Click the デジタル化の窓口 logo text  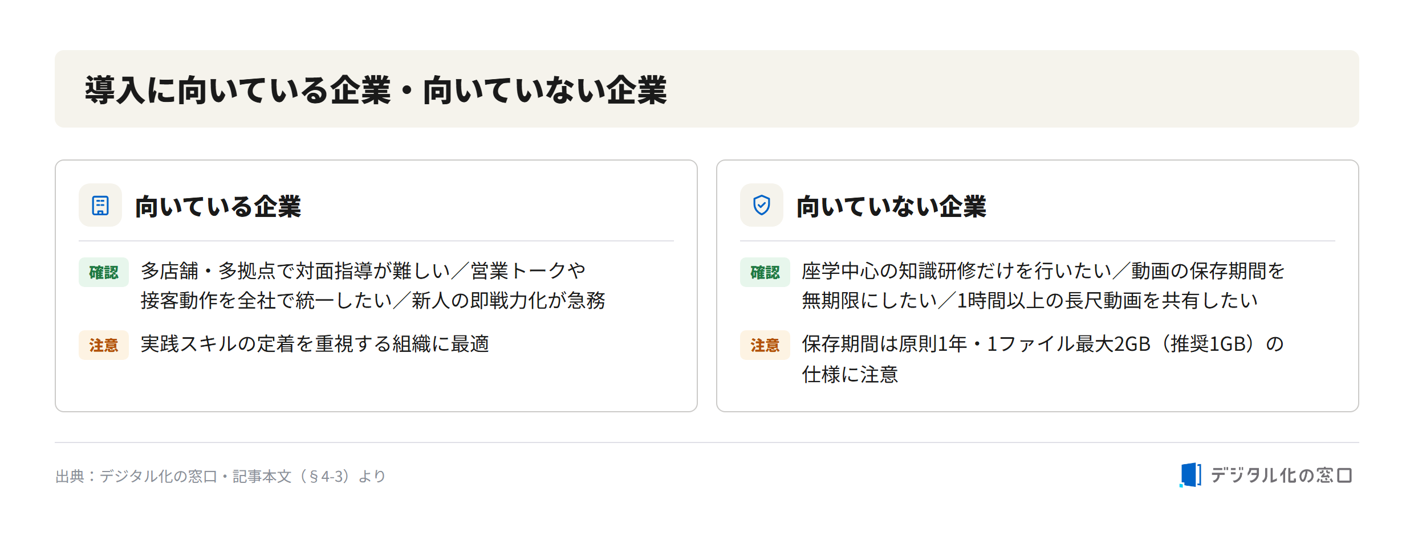pos(1281,475)
